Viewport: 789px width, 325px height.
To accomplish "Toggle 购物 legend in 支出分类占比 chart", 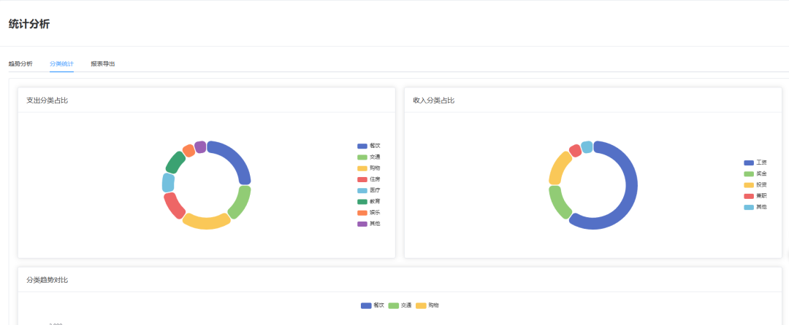I will 368,168.
